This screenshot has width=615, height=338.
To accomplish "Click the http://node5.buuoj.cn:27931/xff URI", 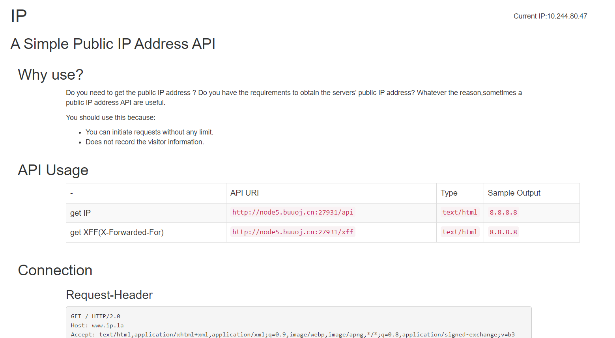I will (x=293, y=232).
